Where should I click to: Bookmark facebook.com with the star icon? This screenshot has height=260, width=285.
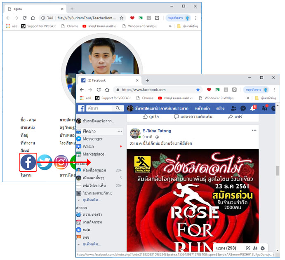198,89
